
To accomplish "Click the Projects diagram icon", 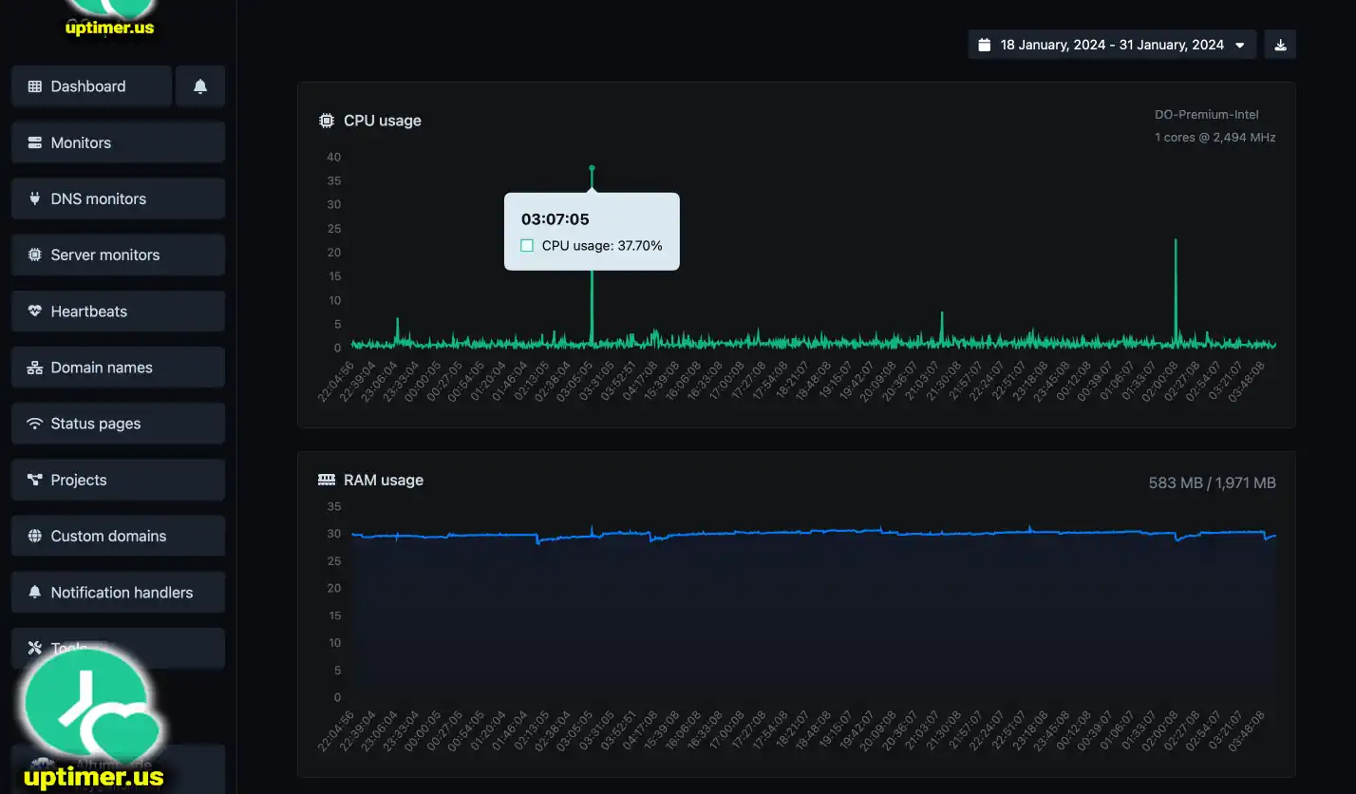I will tap(35, 480).
